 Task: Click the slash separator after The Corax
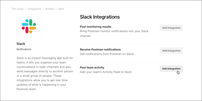coord(25,9)
